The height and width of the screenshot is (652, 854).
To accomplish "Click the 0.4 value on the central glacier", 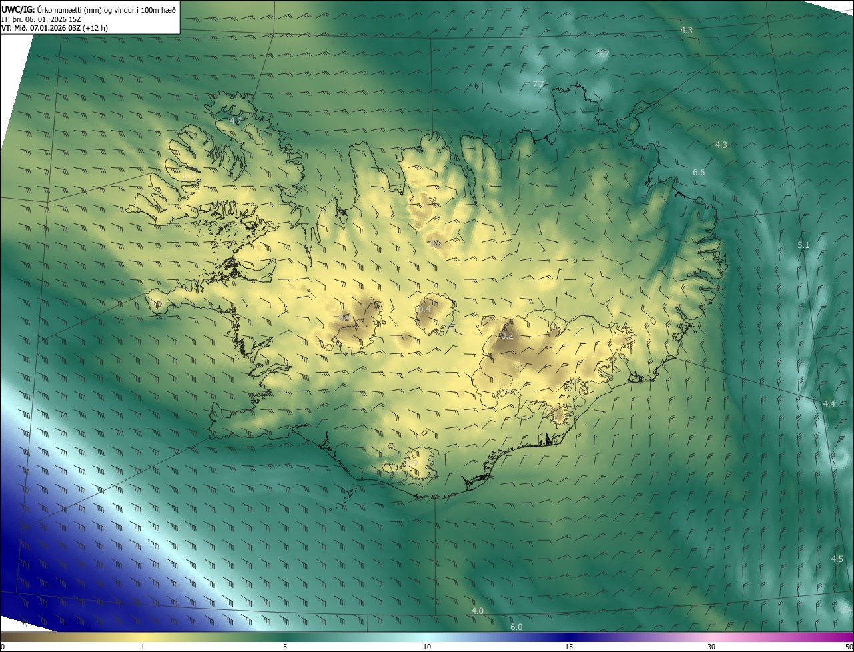I will (424, 309).
